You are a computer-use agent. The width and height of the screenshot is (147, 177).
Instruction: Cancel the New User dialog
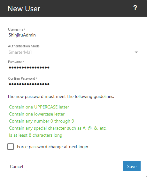pyautogui.click(x=17, y=166)
